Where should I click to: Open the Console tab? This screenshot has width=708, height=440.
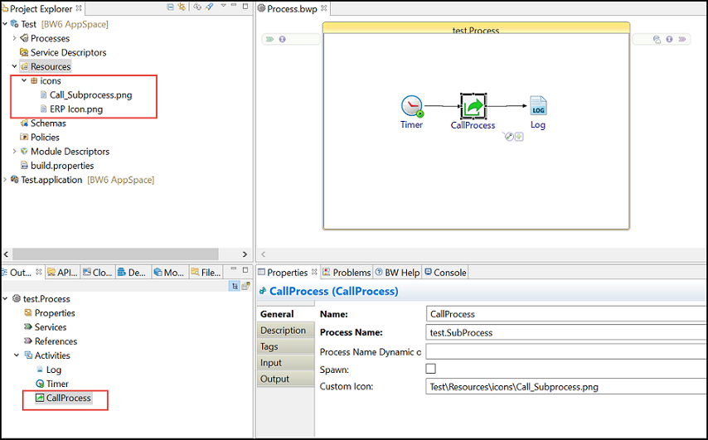(x=445, y=273)
